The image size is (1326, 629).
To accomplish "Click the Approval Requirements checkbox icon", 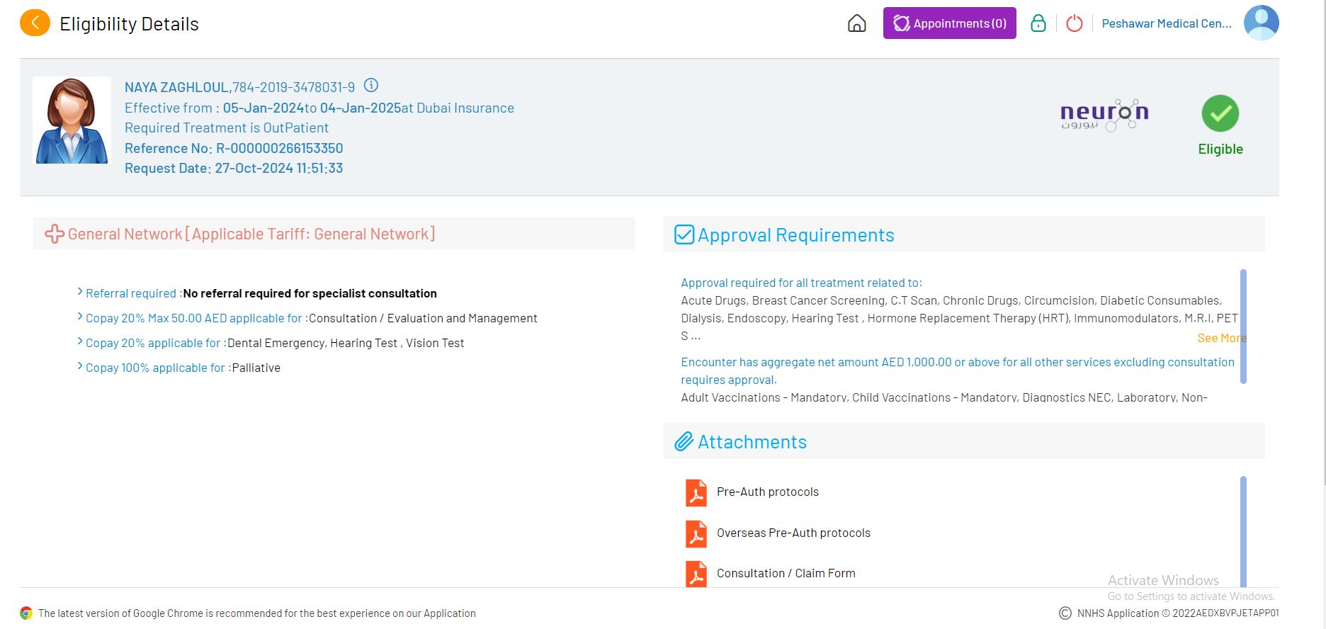I will [684, 234].
